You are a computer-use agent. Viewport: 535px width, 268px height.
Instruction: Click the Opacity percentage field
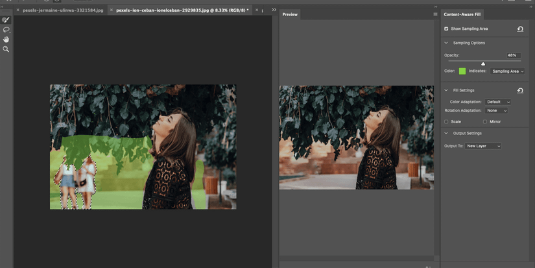[512, 55]
